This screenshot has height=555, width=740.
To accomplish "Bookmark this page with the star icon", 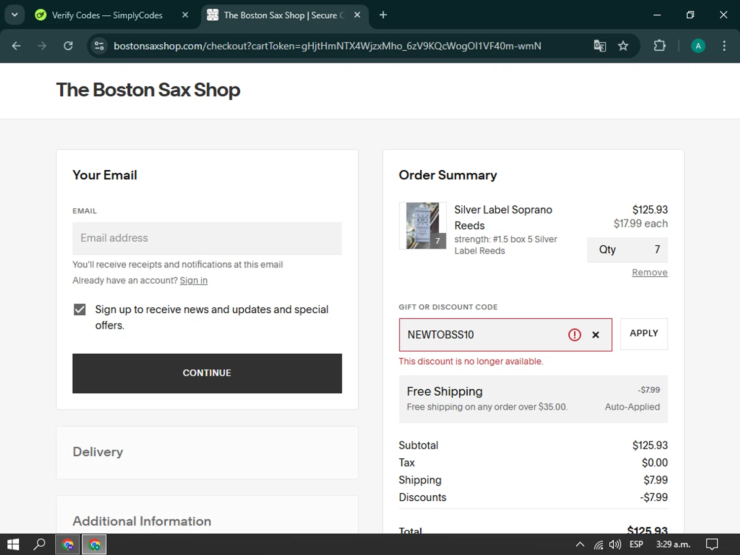I will pos(623,46).
